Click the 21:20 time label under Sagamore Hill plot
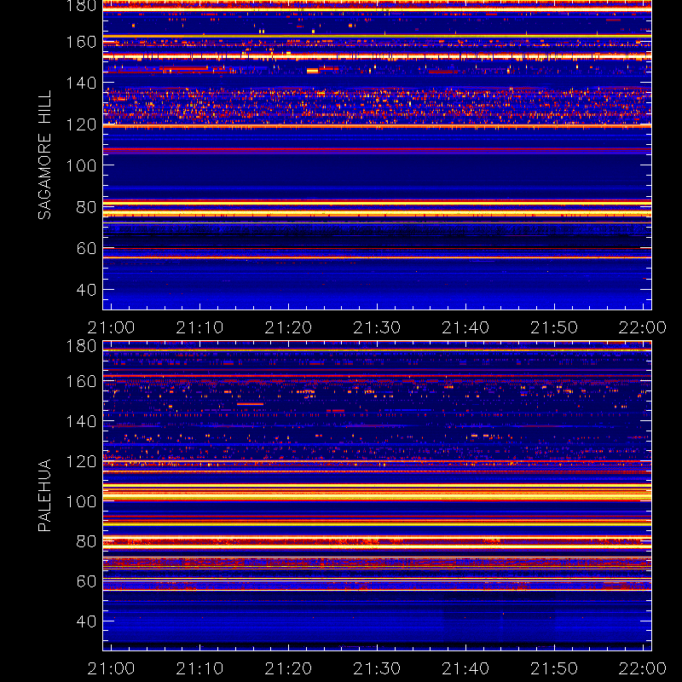This screenshot has width=682, height=682. [288, 327]
